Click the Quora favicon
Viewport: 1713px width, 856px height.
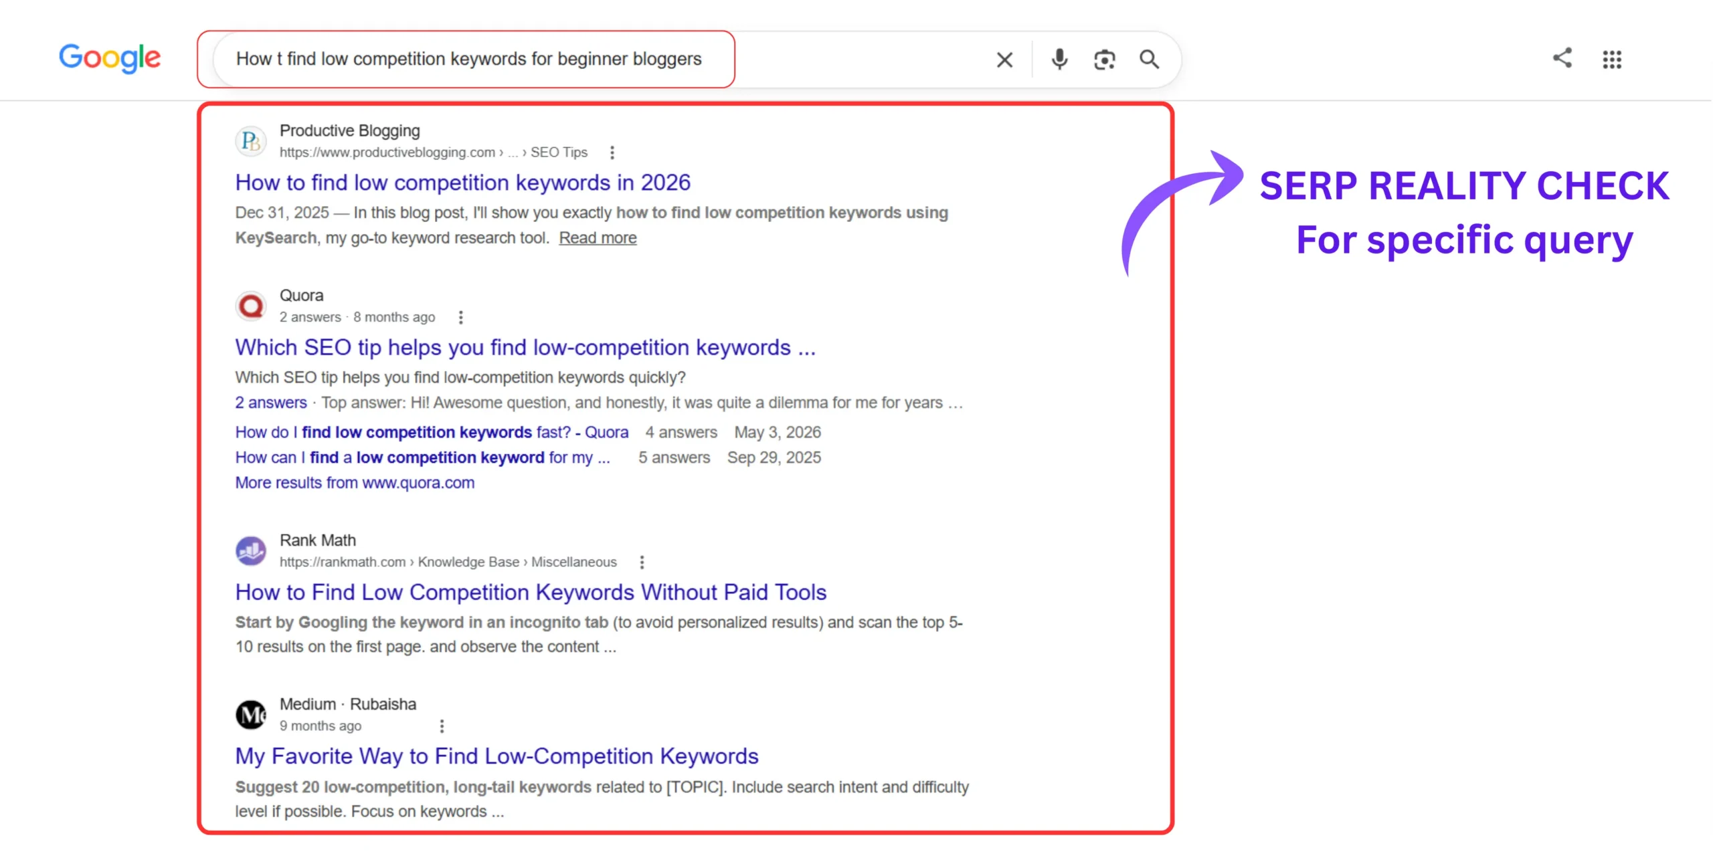(x=251, y=306)
